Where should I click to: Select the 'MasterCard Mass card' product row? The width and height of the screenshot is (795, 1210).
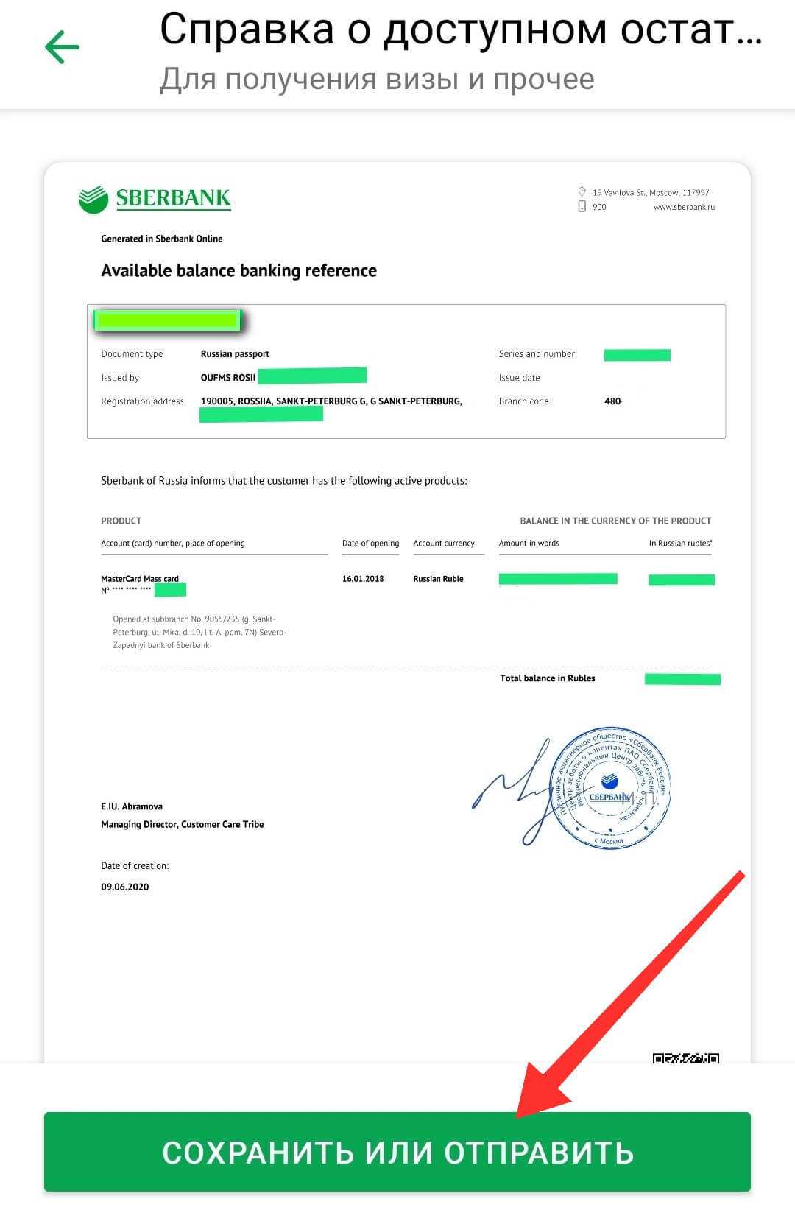pyautogui.click(x=140, y=579)
